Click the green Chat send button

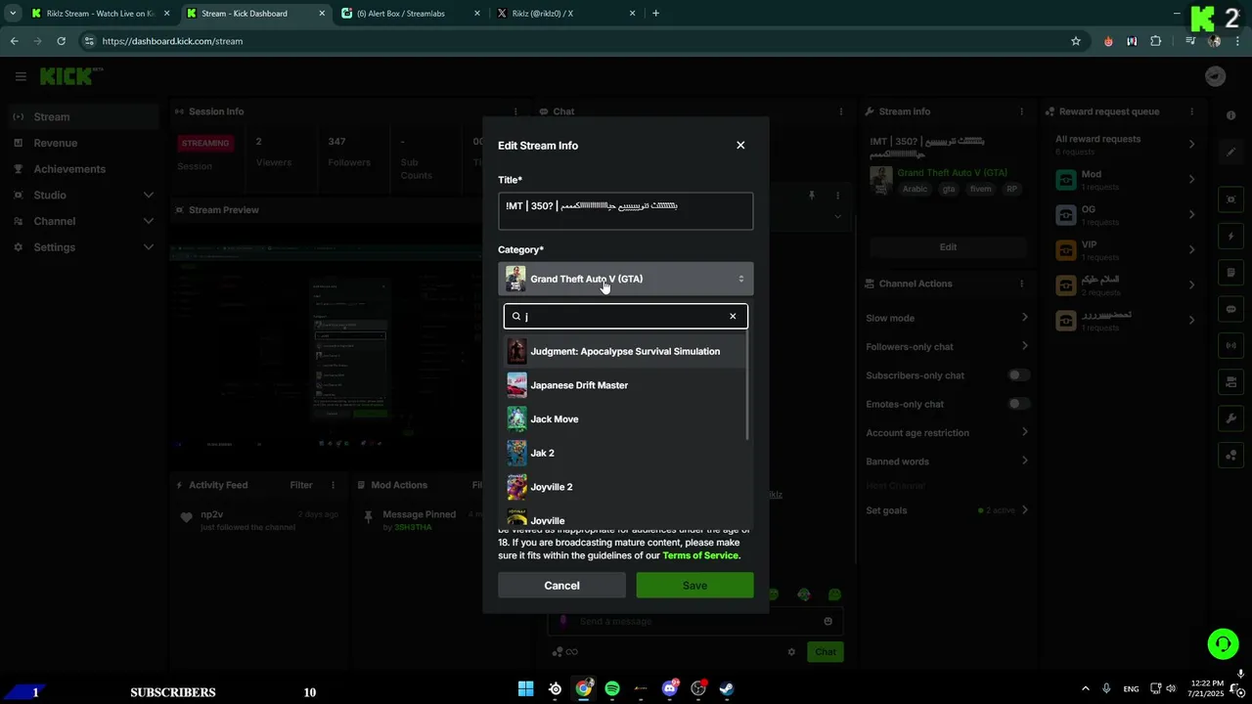[826, 652]
